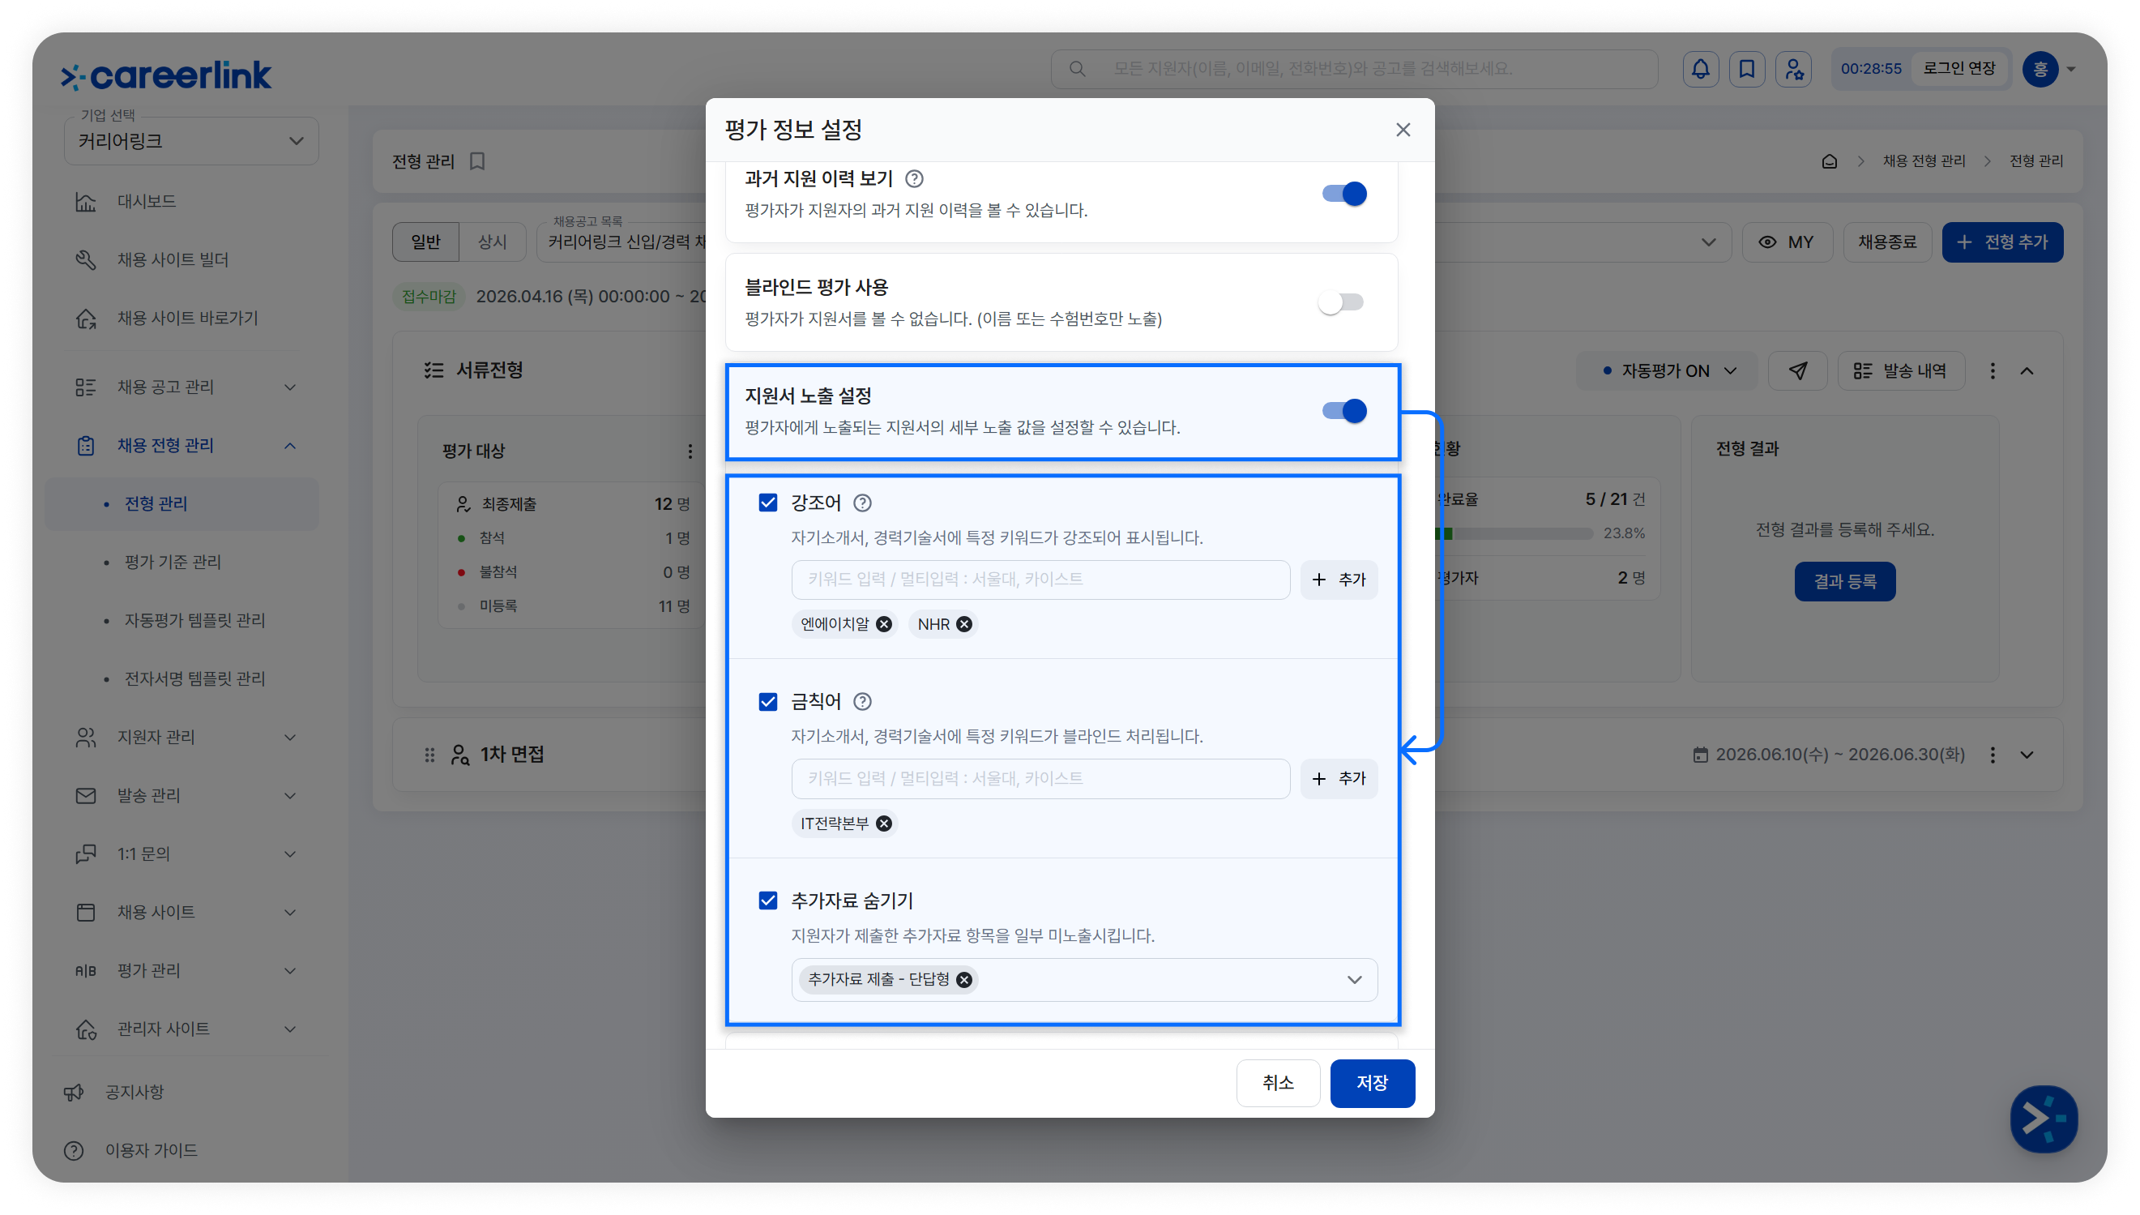The width and height of the screenshot is (2140, 1215).
Task: Open the more options menu for 1차 면접
Action: [x=1993, y=755]
